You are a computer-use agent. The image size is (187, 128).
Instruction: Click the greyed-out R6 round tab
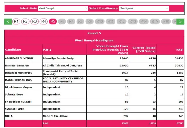click(62, 21)
